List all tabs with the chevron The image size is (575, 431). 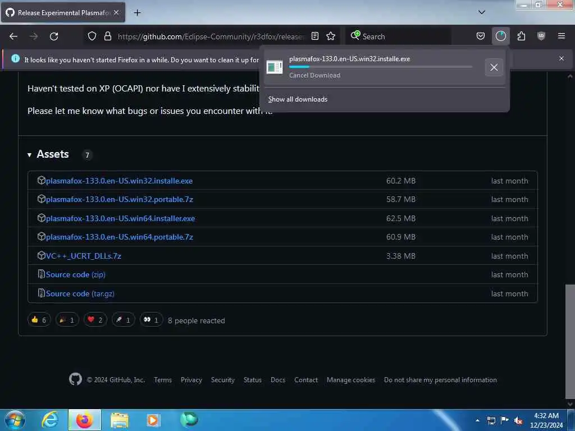click(481, 12)
